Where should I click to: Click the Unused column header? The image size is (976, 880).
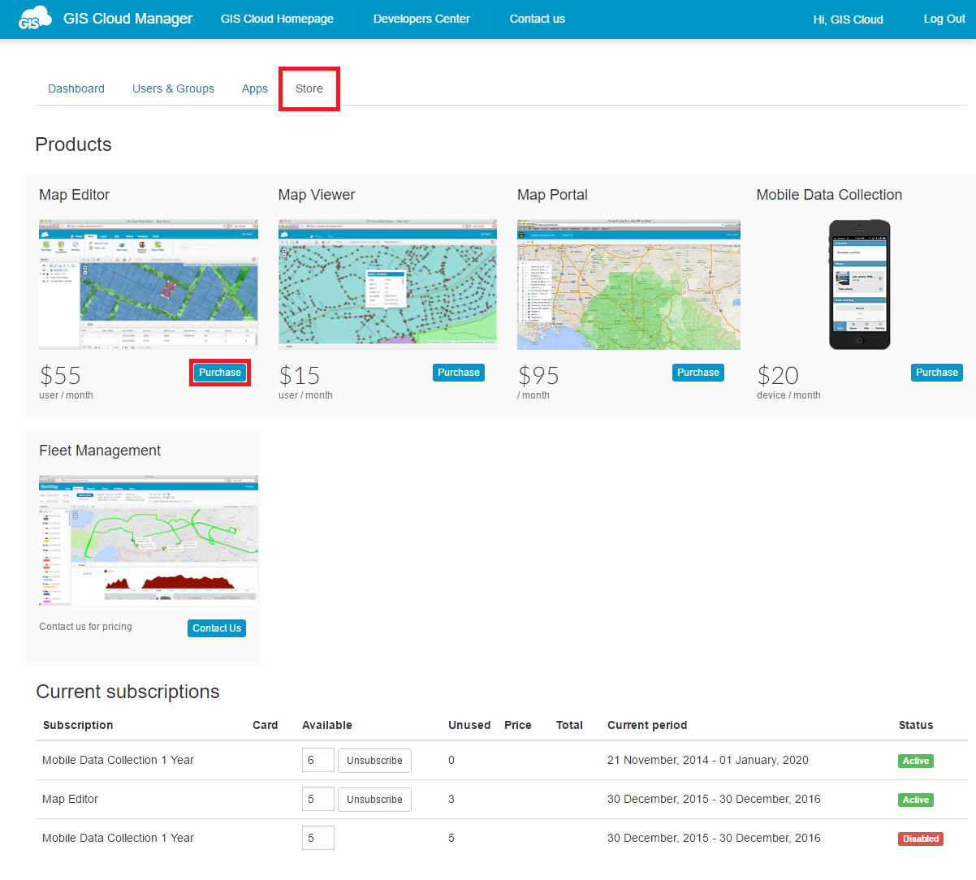(x=469, y=725)
